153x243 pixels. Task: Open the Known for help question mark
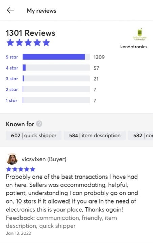pyautogui.click(x=39, y=124)
